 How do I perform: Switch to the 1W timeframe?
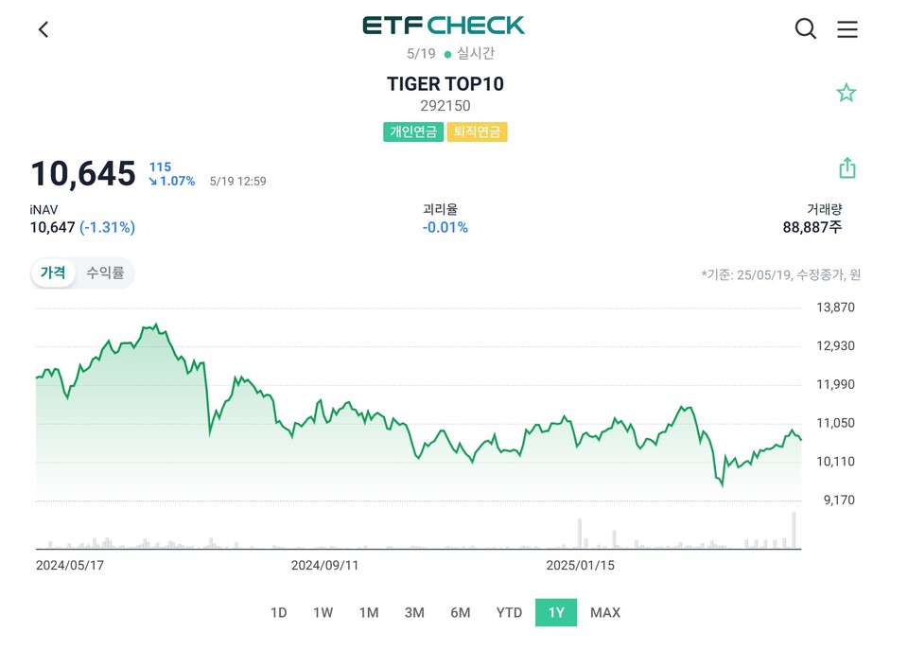[323, 613]
